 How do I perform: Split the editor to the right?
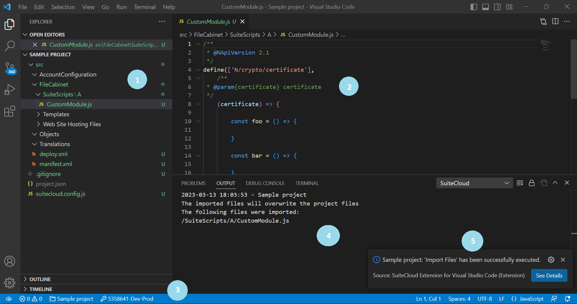(555, 22)
